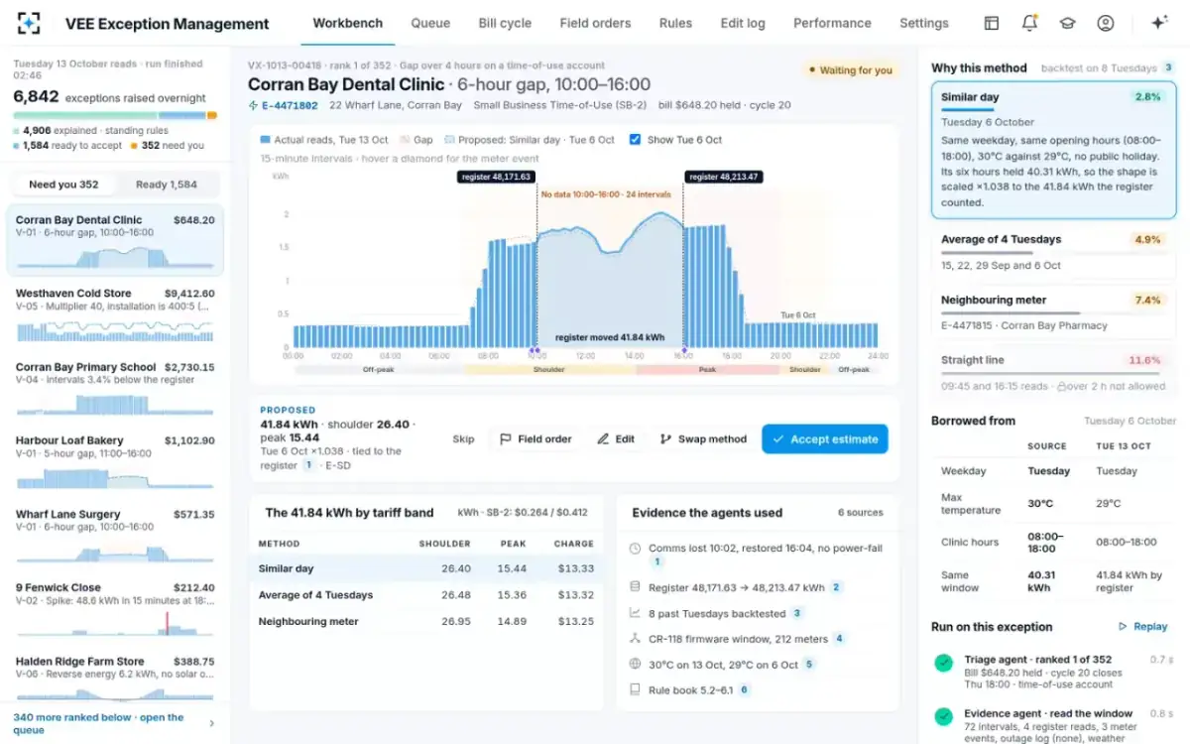
Task: Click the lock icon in Straight line note
Action: pyautogui.click(x=1061, y=387)
